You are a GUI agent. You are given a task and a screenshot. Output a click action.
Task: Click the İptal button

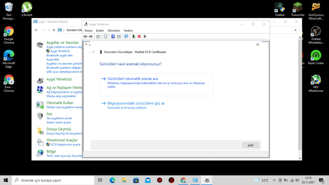pyautogui.click(x=250, y=145)
